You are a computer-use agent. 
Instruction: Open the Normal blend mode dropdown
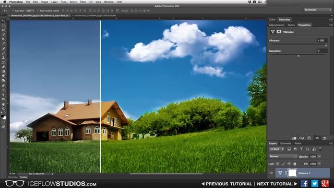pyautogui.click(x=283, y=157)
